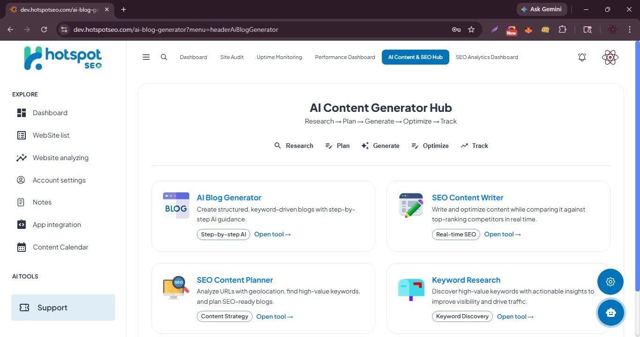
Task: View site information icon in address bar
Action: [x=64, y=29]
